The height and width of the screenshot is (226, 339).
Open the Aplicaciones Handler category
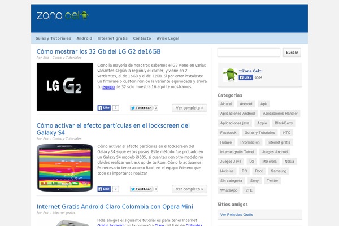(280, 114)
